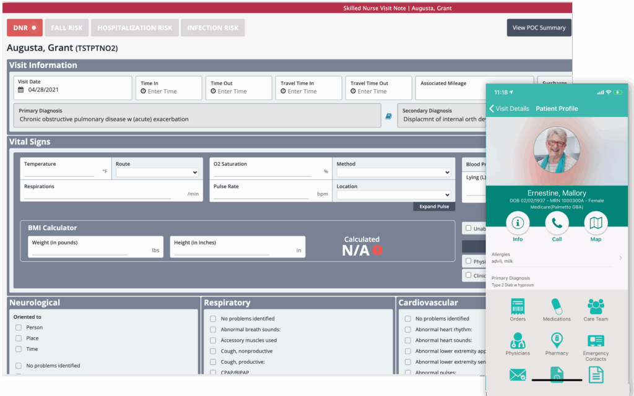Click the Weight in pounds input field

pos(79,251)
